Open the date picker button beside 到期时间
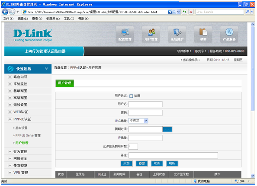 coord(167,129)
